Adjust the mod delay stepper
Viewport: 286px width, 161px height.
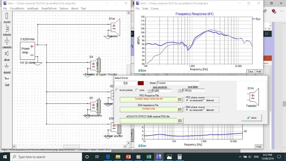[180, 91]
